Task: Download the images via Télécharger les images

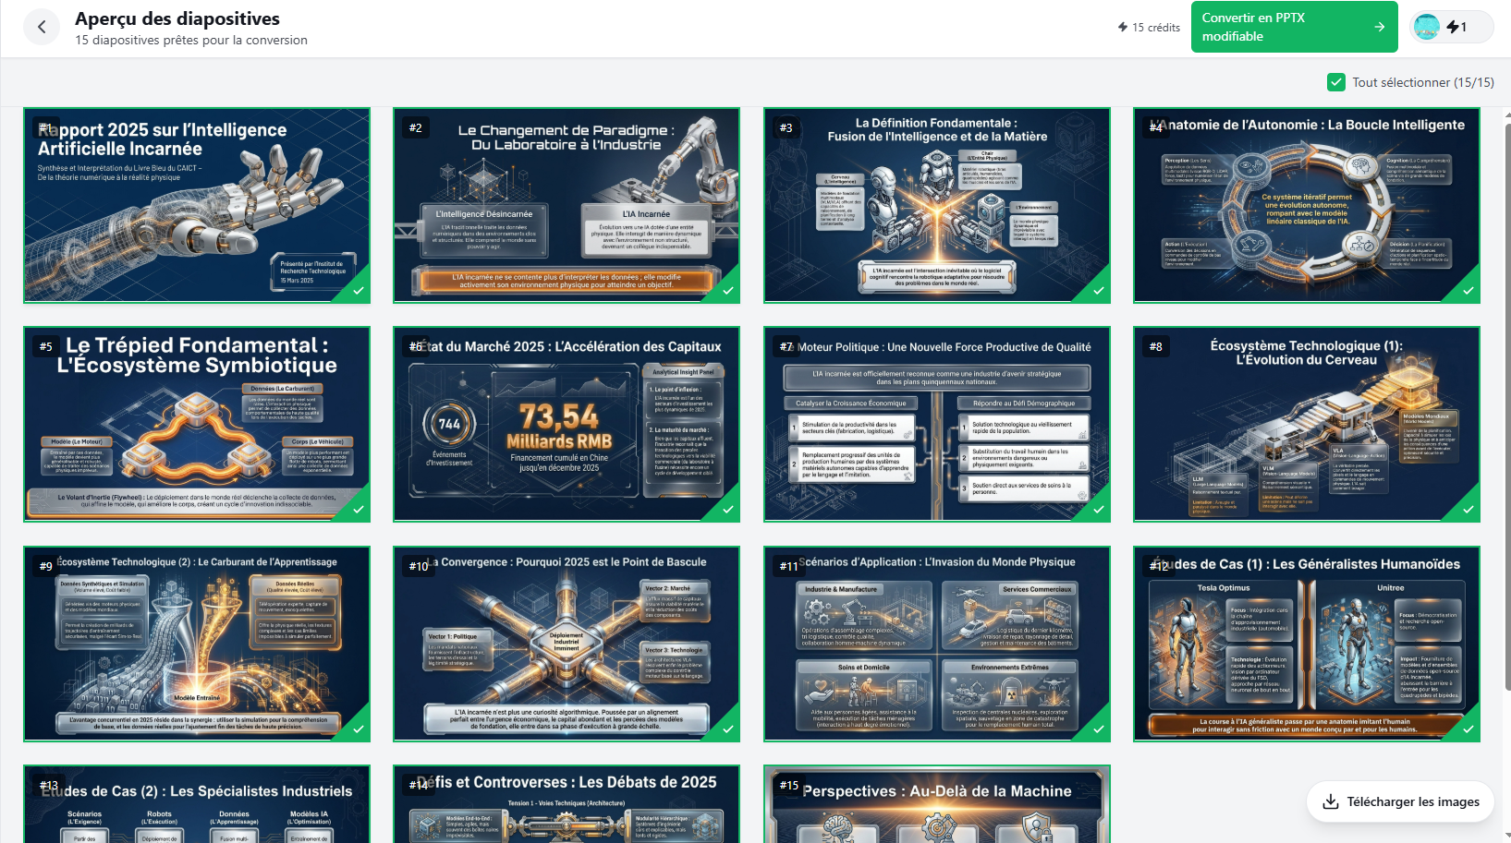Action: [1401, 801]
